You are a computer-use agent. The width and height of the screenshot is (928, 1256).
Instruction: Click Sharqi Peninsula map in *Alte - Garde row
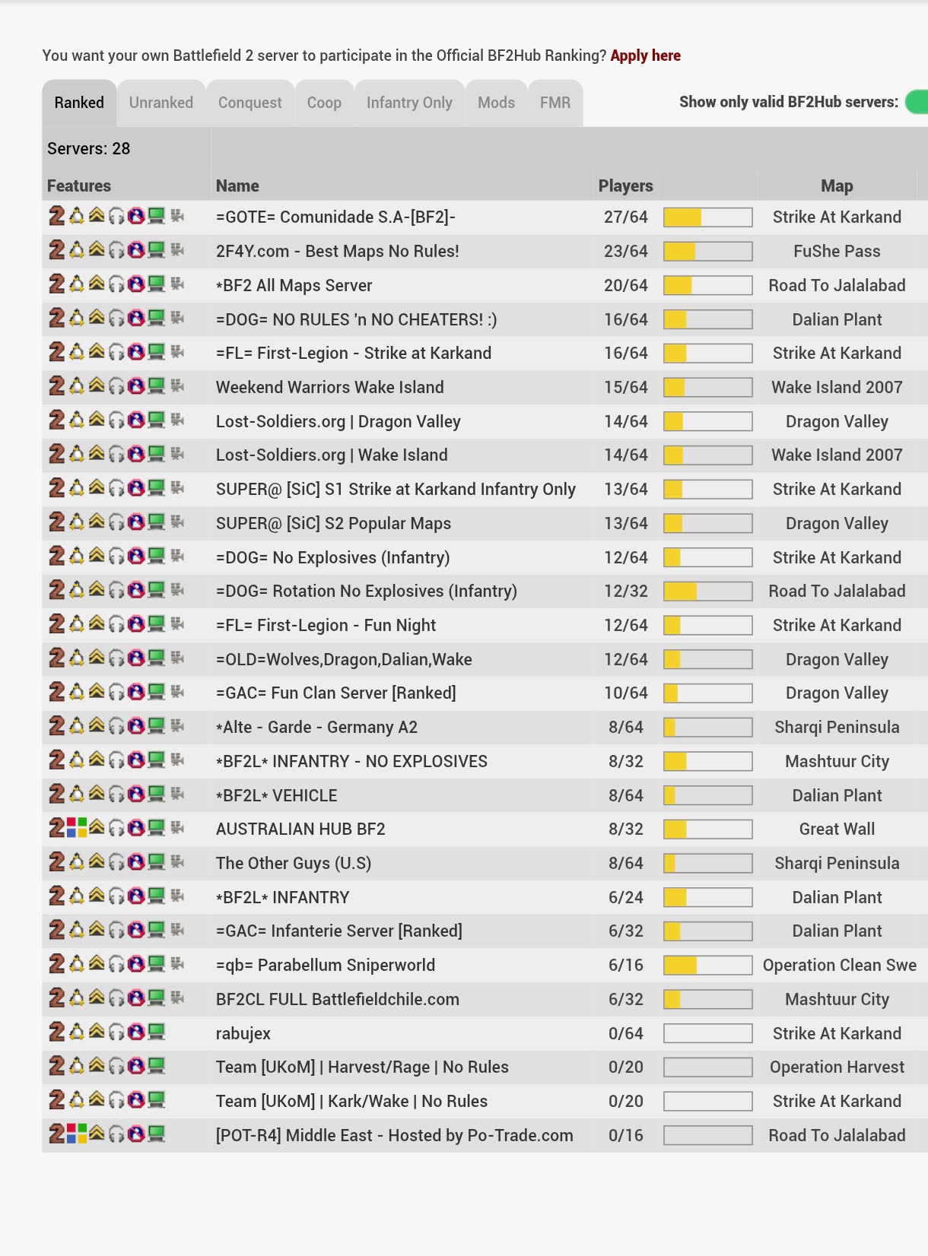(837, 727)
